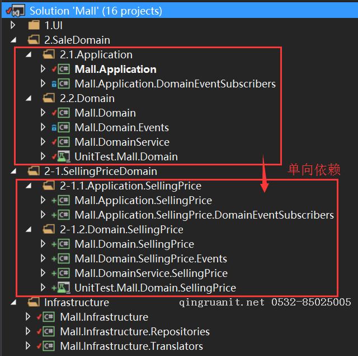
Task: Click the Mall.Infrastructure.Repositories C# project icon
Action: (49, 331)
